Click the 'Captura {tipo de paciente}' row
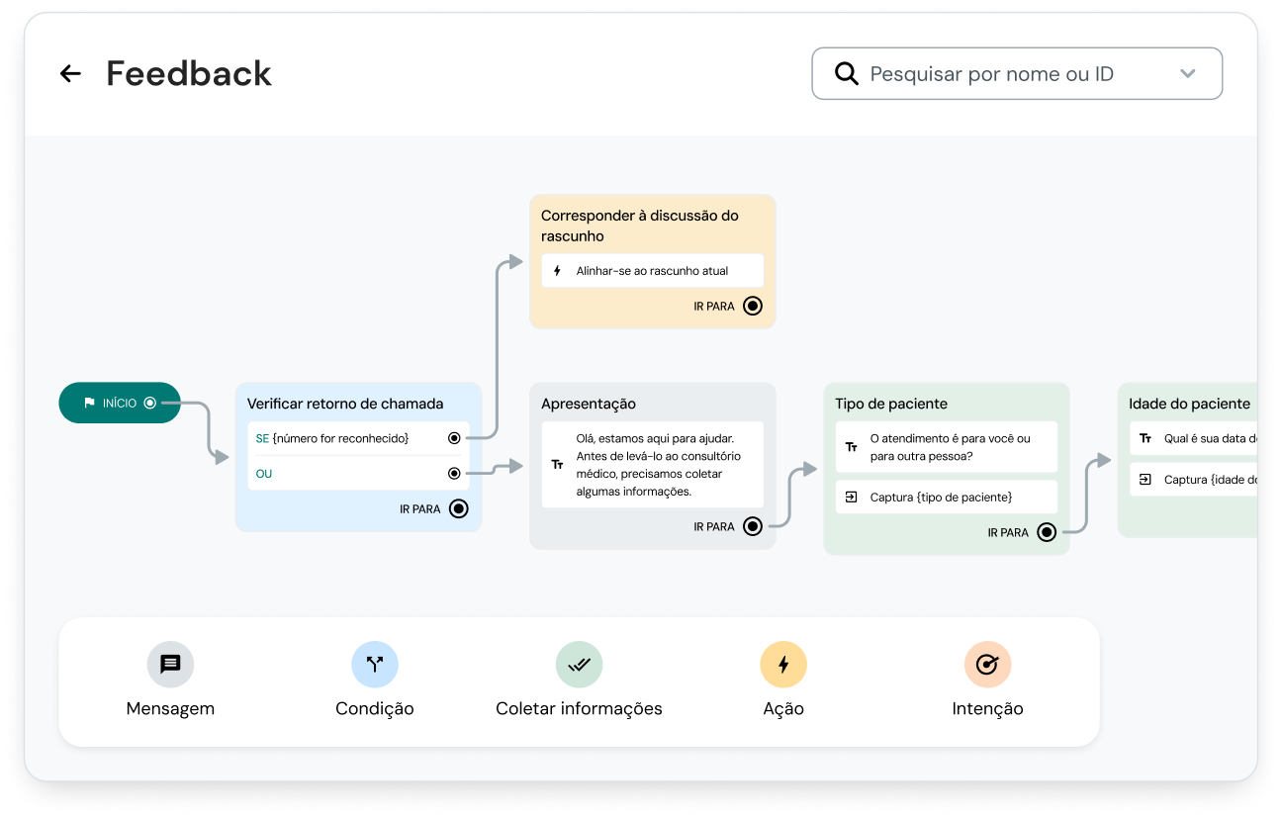1282x818 pixels. pyautogui.click(x=947, y=497)
